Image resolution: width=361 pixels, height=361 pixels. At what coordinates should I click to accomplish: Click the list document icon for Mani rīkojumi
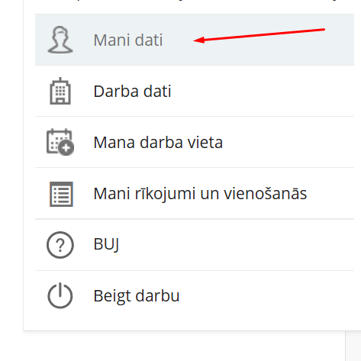pos(61,194)
